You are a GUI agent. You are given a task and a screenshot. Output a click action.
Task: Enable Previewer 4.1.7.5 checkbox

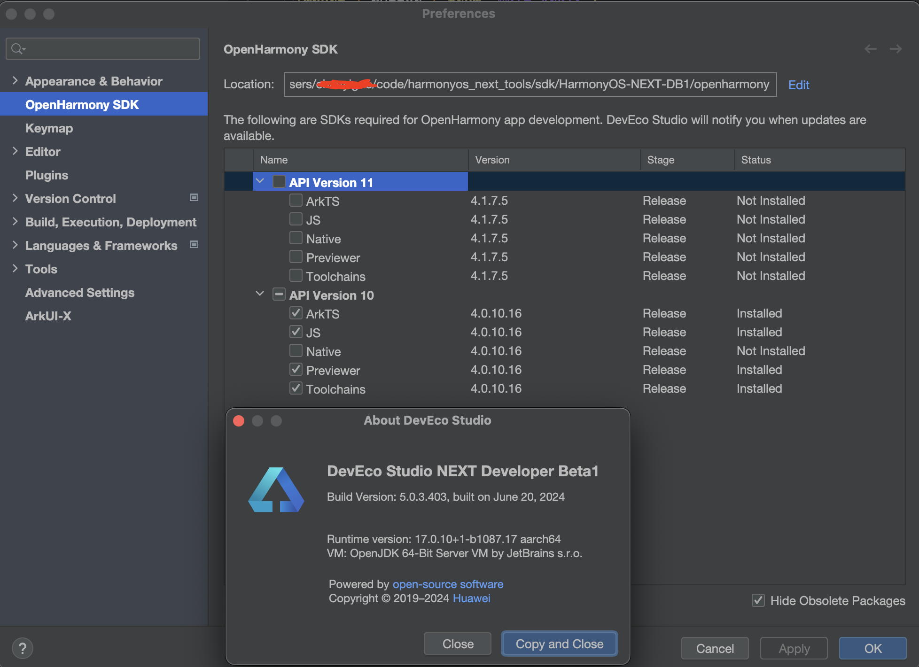click(x=296, y=257)
